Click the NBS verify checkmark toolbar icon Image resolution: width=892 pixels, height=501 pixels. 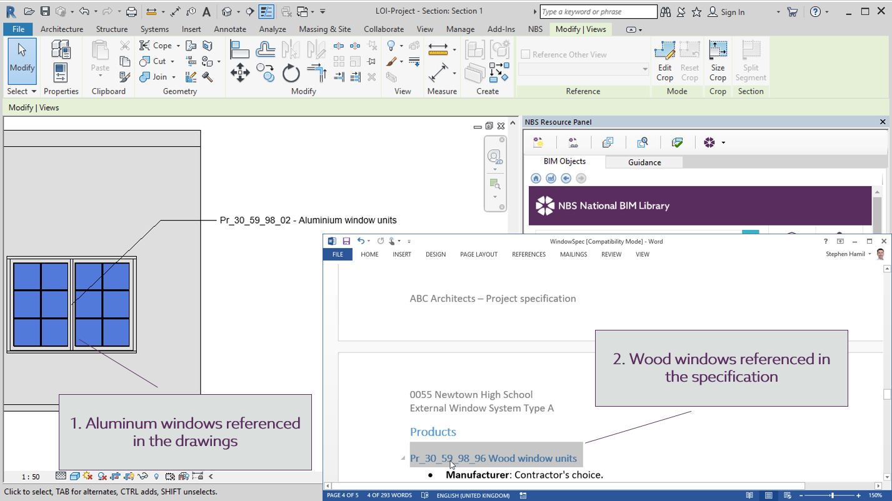677,142
